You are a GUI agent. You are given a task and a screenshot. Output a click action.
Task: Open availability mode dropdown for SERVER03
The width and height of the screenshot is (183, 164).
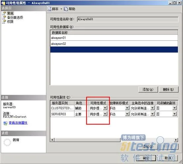coord(105,114)
